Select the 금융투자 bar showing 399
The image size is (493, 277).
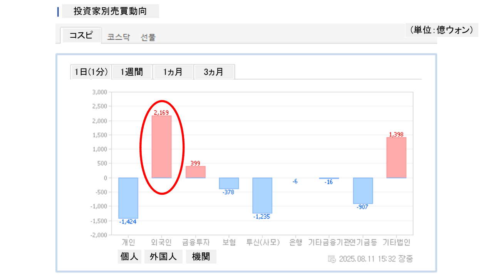click(x=195, y=172)
